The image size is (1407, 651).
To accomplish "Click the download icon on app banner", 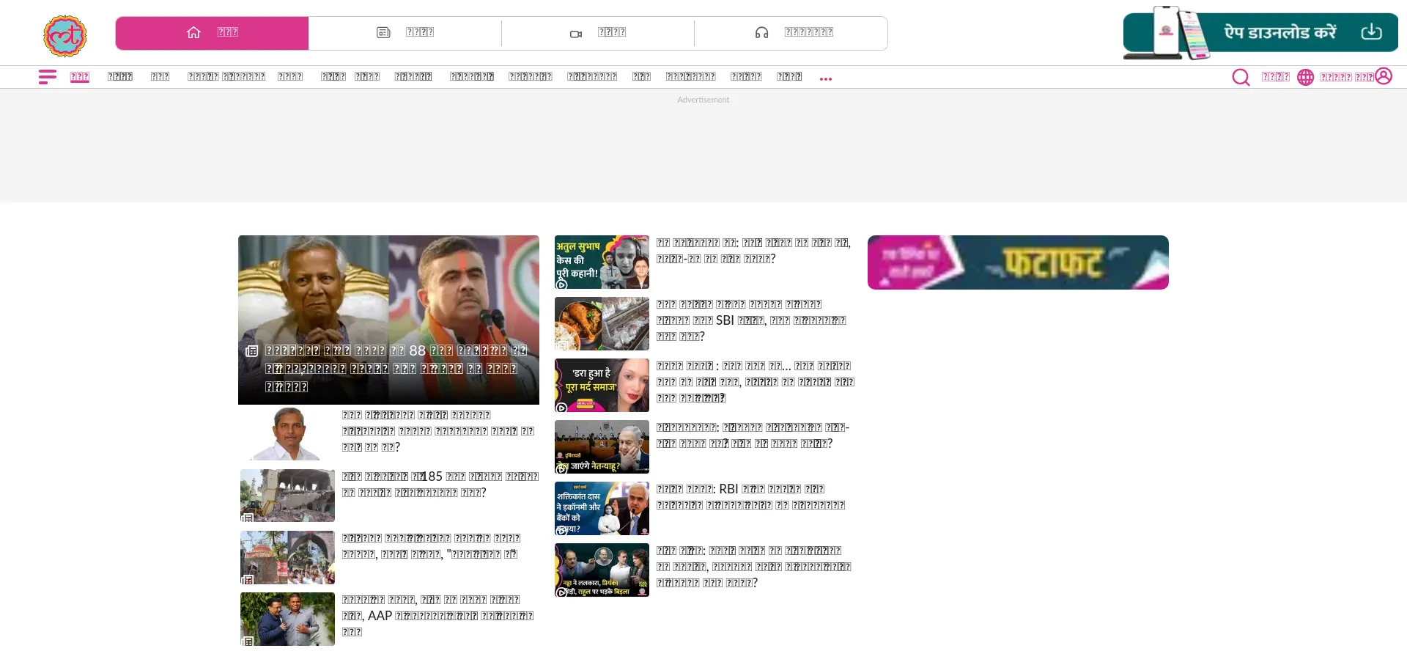I will tap(1371, 32).
